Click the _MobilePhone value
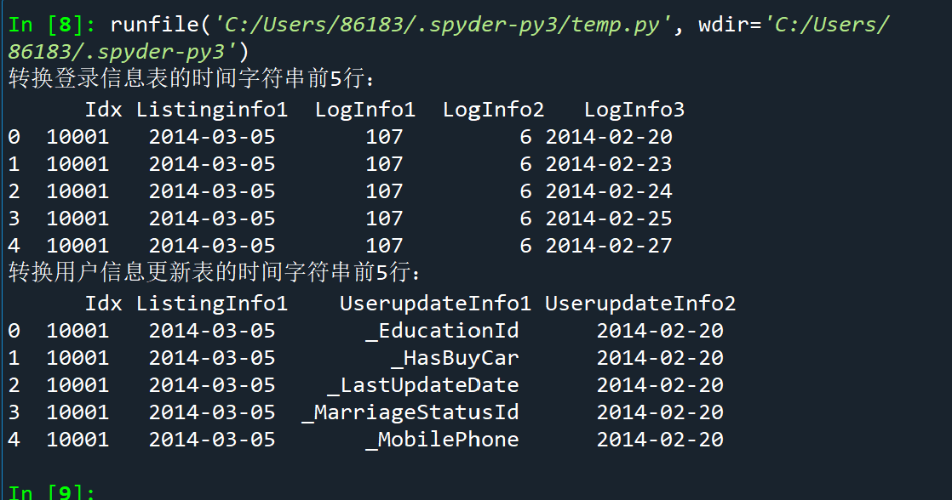 tap(442, 440)
